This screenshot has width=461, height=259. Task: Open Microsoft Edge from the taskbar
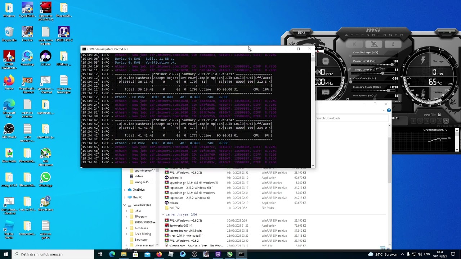(112, 254)
